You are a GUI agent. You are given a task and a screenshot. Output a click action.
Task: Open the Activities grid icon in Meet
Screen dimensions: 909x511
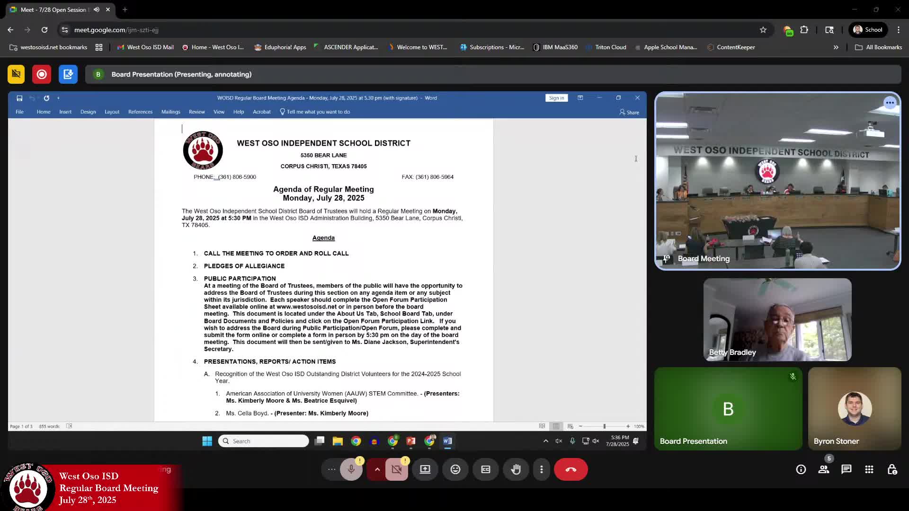[869, 469]
